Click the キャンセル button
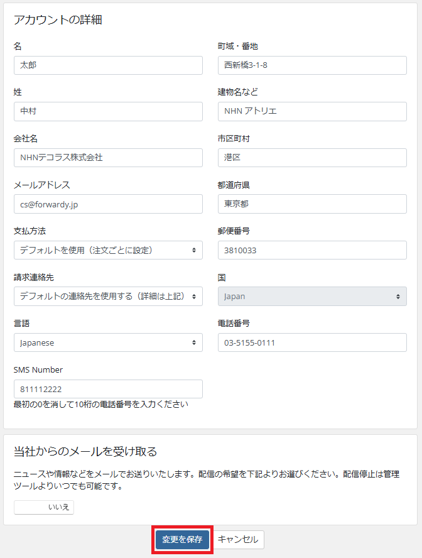422x558 pixels. pyautogui.click(x=238, y=540)
